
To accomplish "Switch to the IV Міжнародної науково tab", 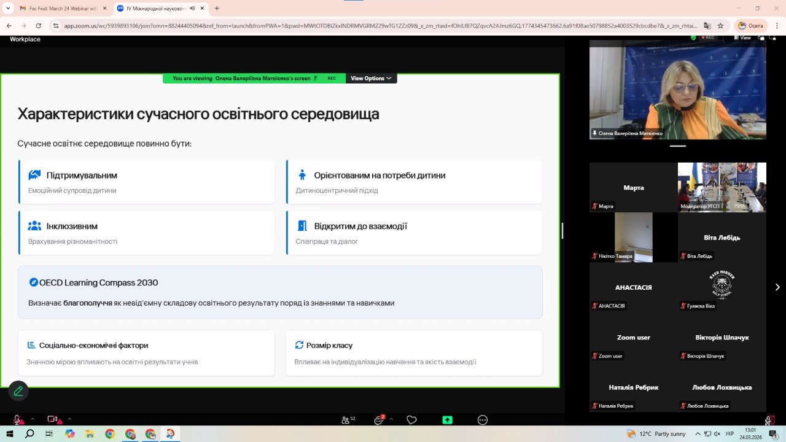I will point(150,9).
